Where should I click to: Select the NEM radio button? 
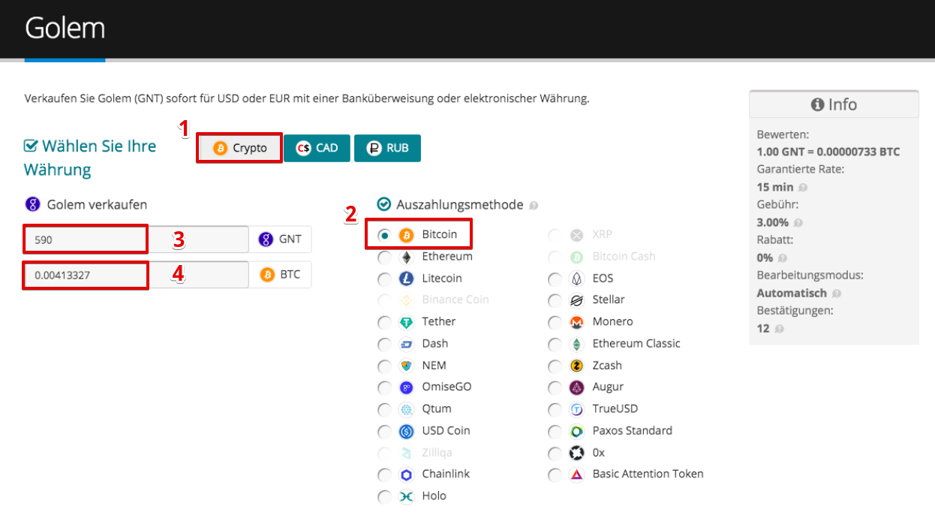coord(384,366)
